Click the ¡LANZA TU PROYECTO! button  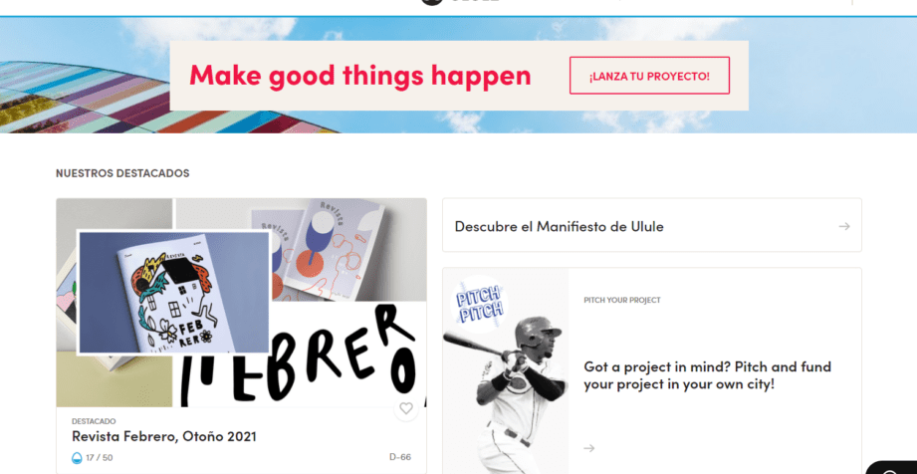[x=649, y=76]
